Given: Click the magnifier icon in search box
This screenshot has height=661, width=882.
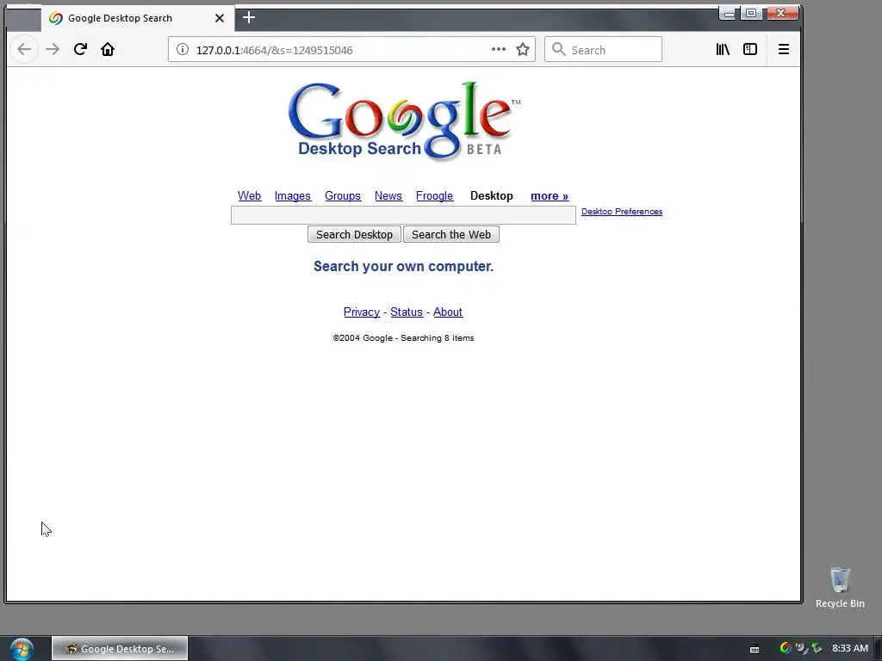Looking at the screenshot, I should point(558,49).
